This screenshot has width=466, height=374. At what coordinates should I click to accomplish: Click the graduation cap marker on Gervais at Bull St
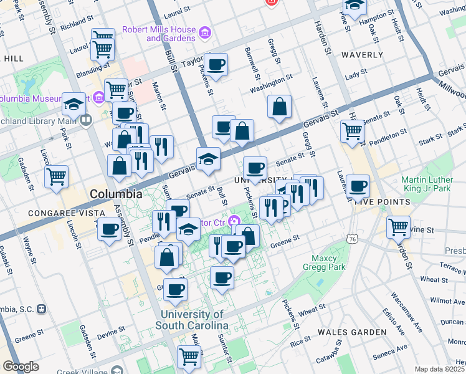208,160
